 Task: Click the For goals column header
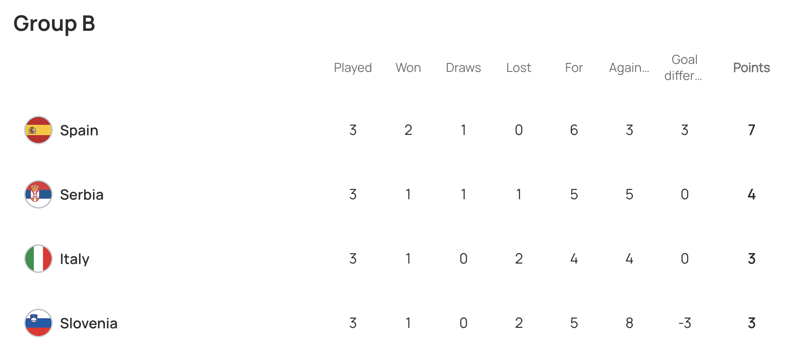coord(574,68)
